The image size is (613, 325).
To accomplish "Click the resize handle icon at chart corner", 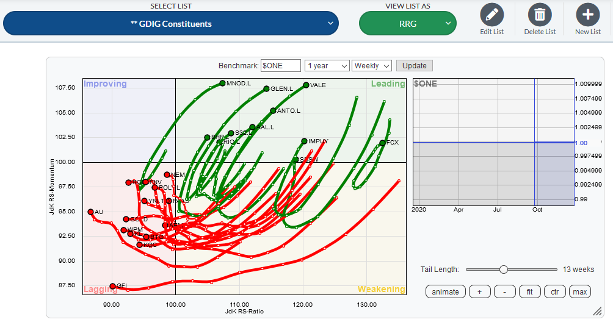I will point(597,311).
